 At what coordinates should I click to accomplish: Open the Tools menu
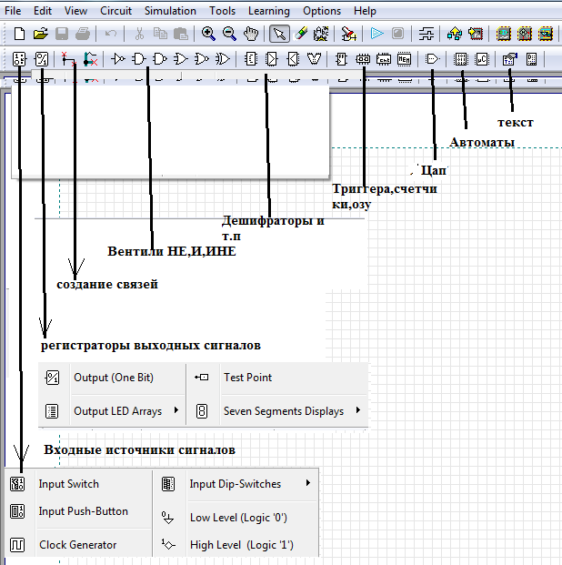[x=222, y=11]
